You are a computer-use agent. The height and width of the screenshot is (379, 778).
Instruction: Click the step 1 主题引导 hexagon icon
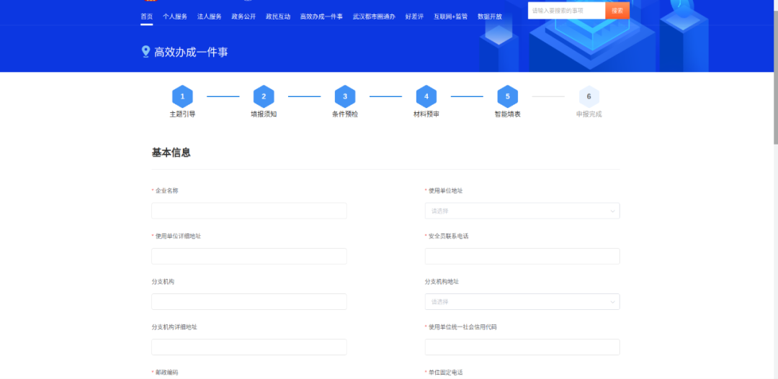pos(182,96)
